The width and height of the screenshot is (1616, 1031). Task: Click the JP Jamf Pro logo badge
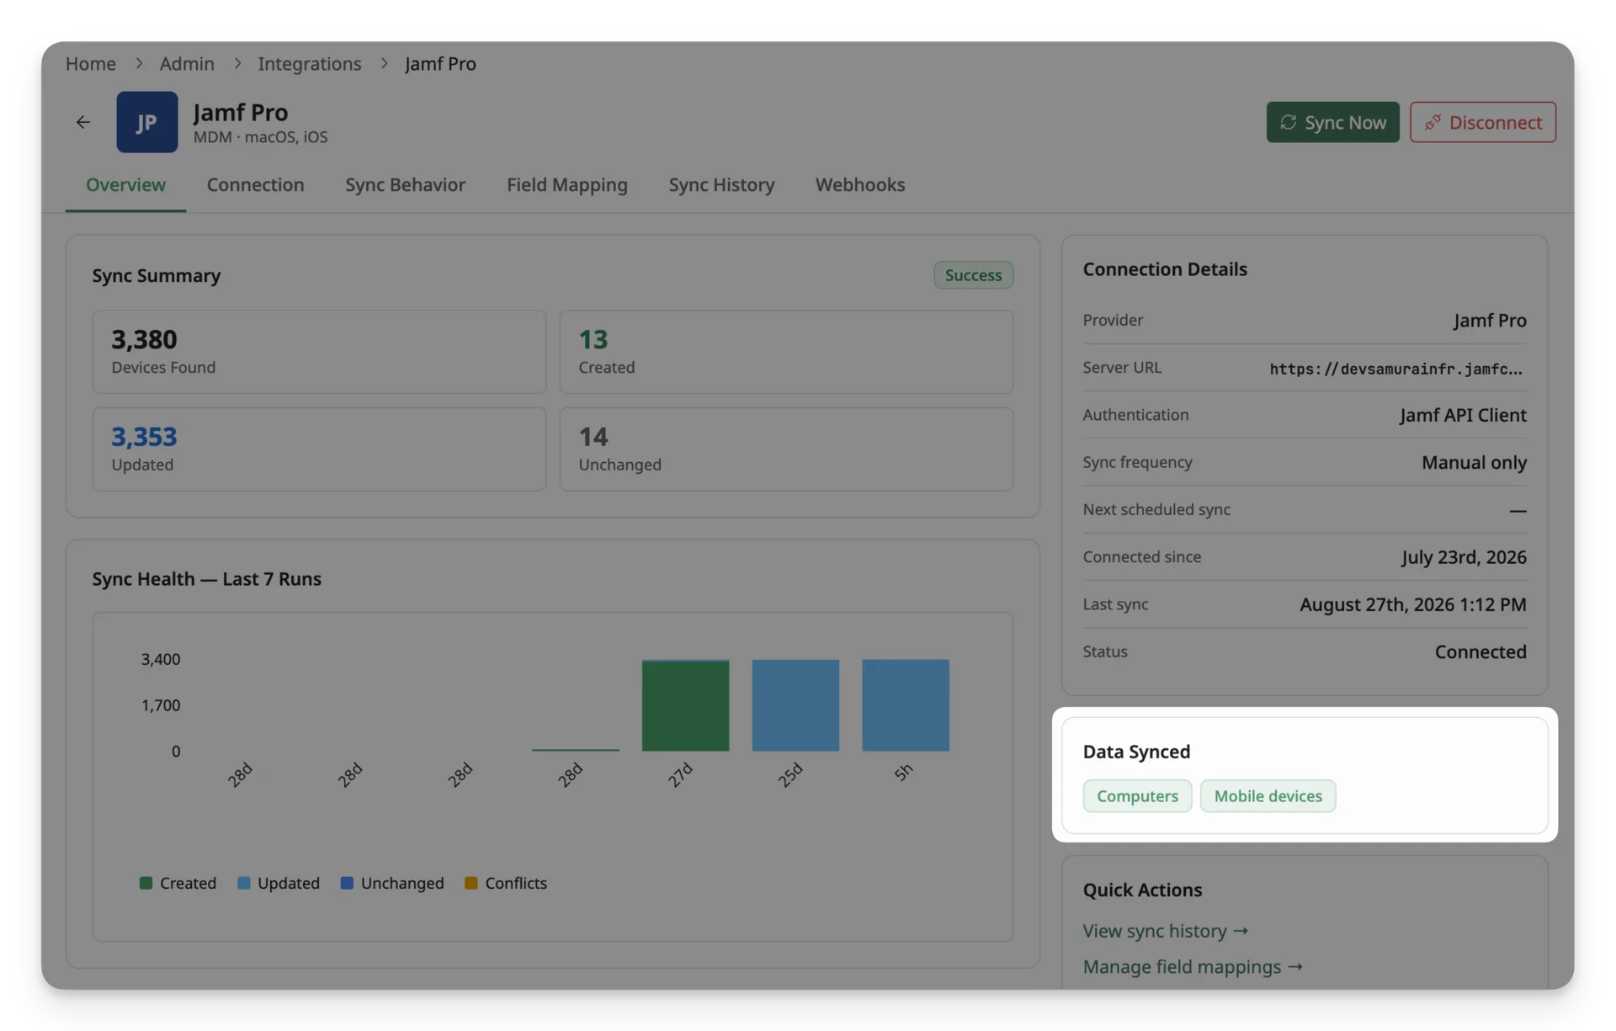(146, 122)
